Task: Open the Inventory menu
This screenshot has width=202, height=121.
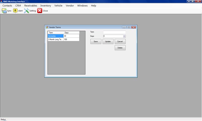Action: coord(46,6)
